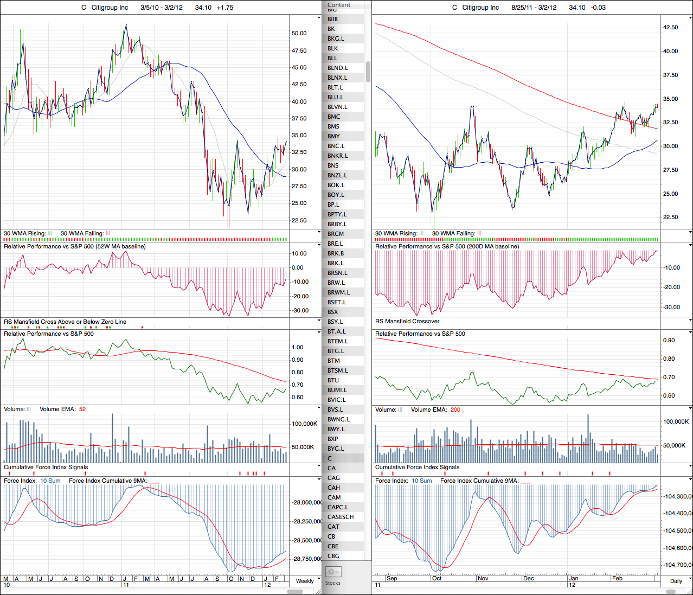The height and width of the screenshot is (595, 693).
Task: Select ticker BRK.B in the list
Action: (x=336, y=253)
